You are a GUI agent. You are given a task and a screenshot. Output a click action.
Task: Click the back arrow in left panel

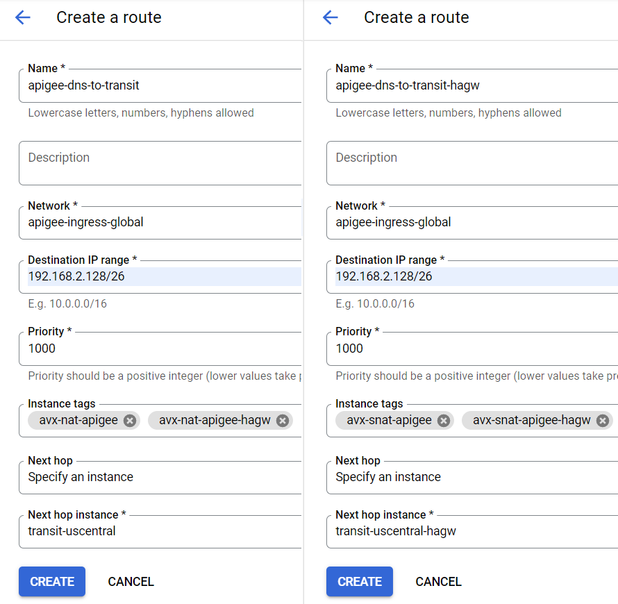pos(23,18)
